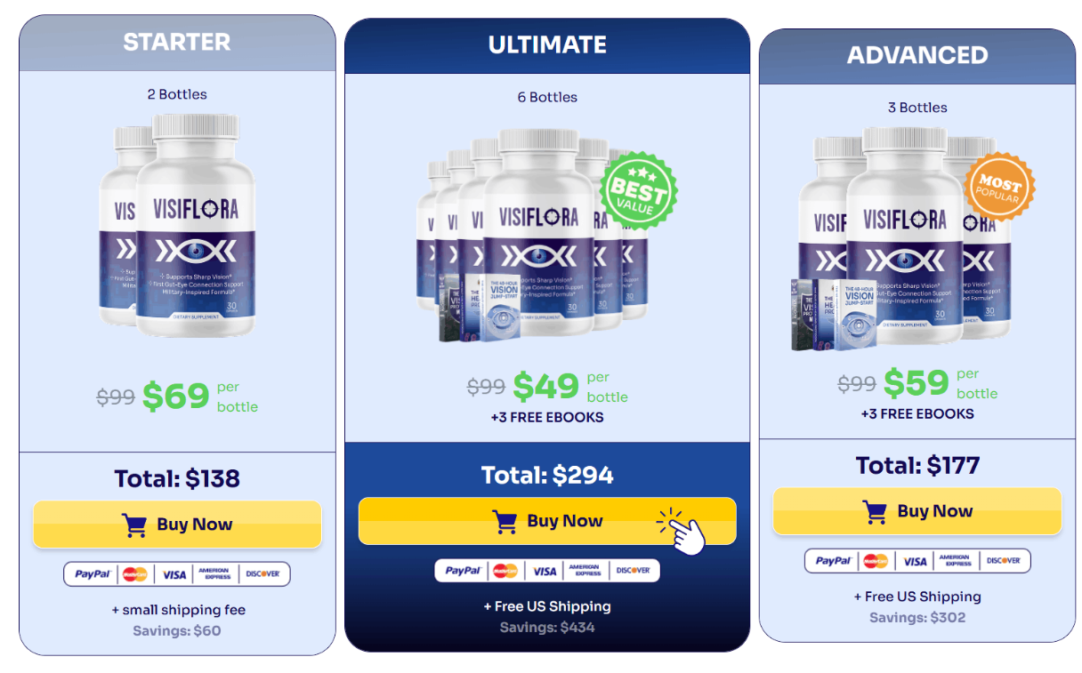Screen dimensions: 1082x673
Task: Select the ULTIMATE plan header
Action: (547, 45)
